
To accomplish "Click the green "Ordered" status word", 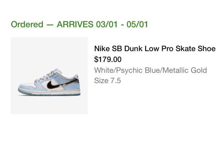I will [x=27, y=25].
